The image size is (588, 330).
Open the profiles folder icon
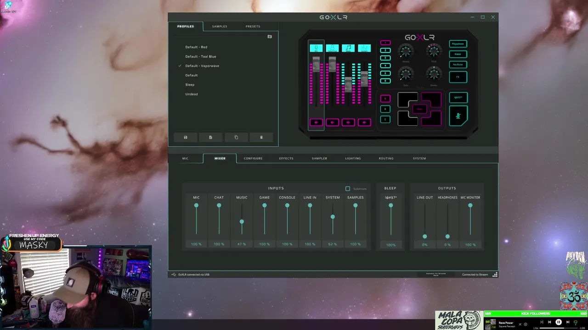(x=270, y=37)
